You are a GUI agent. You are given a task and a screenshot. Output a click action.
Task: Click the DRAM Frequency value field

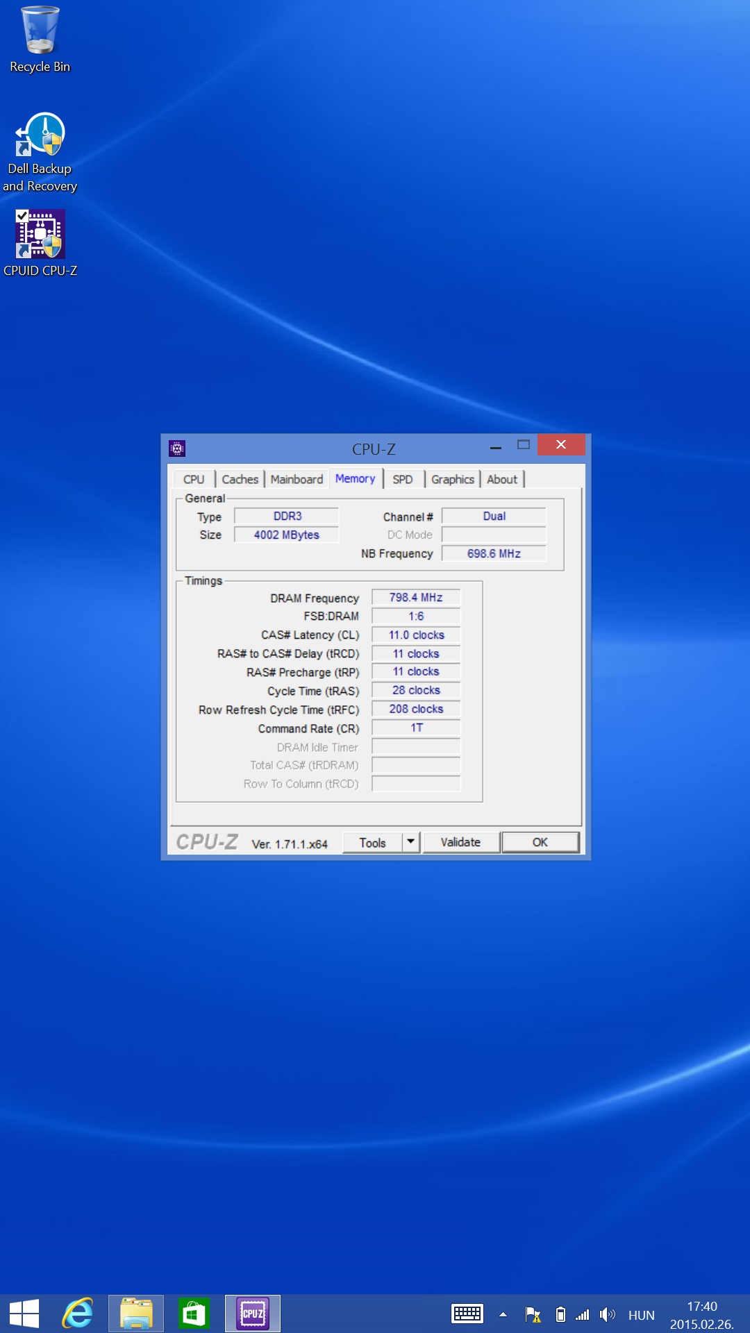[x=416, y=598]
